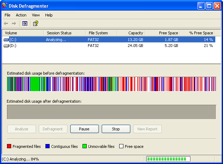
Task: Open the File menu
Action: click(x=7, y=15)
